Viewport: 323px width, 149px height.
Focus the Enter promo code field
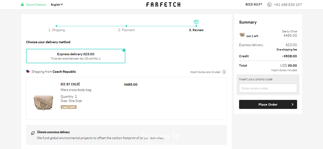(x=268, y=88)
